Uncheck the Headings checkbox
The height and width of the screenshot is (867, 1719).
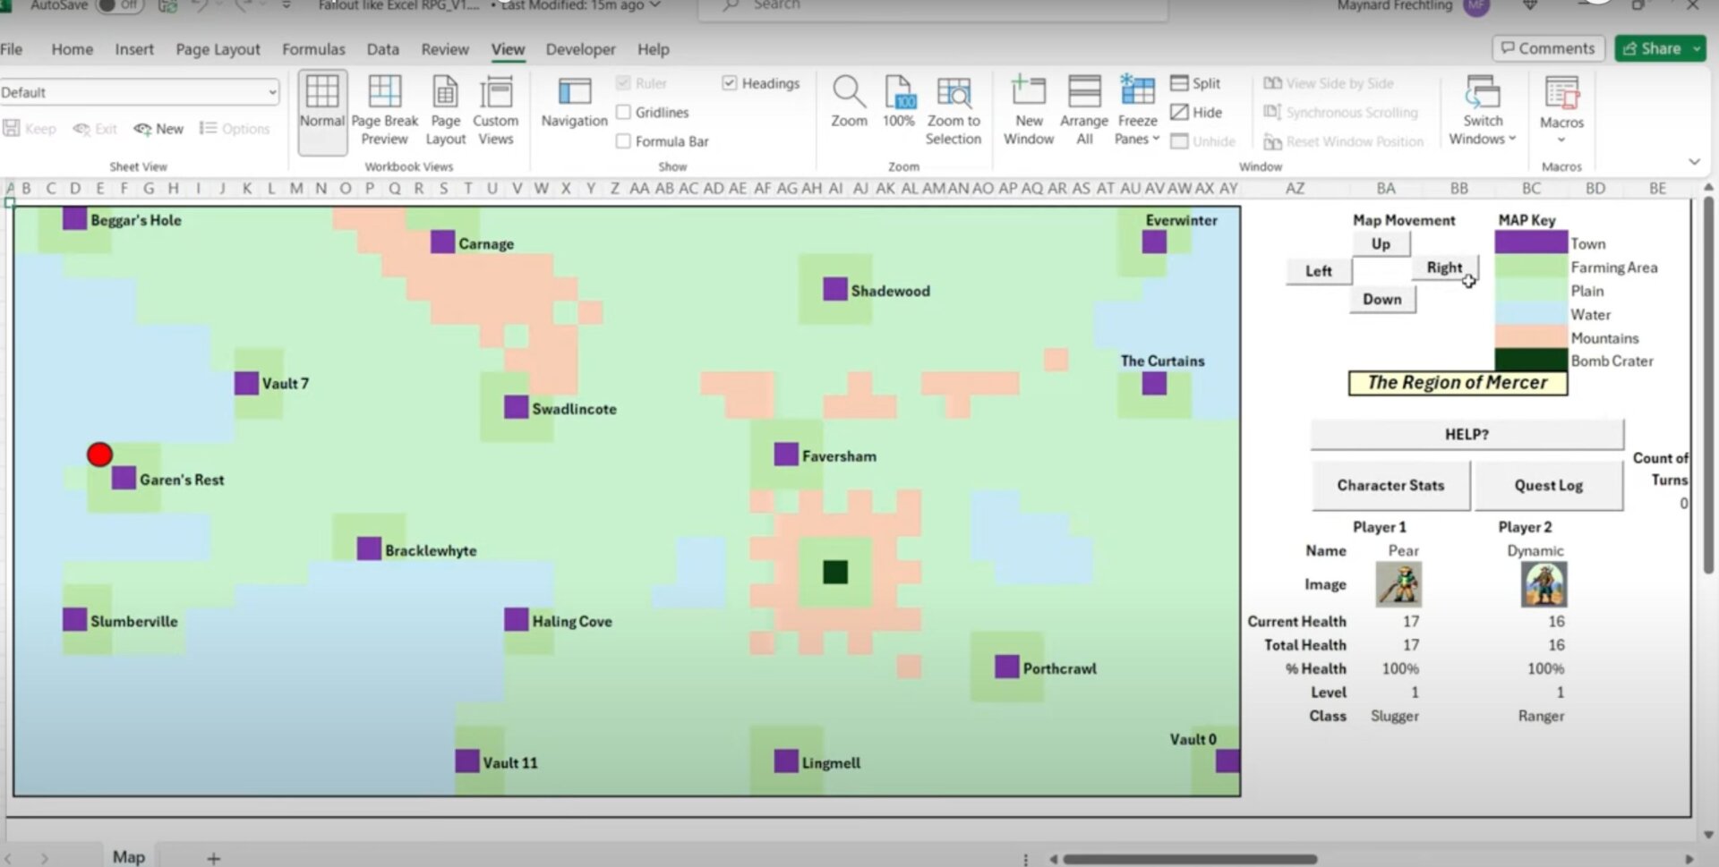pos(730,82)
